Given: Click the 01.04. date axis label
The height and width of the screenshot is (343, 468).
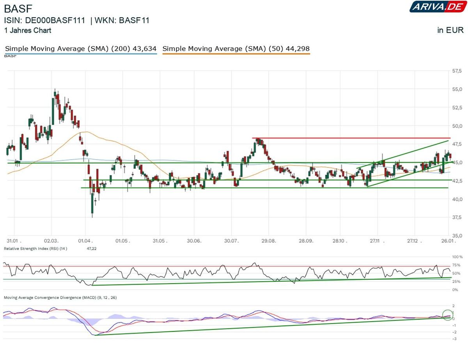Looking at the screenshot, I should tap(85, 241).
